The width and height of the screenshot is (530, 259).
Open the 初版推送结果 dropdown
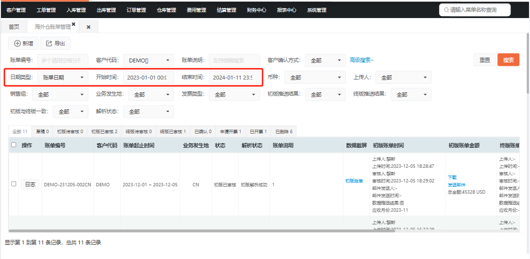click(x=325, y=95)
